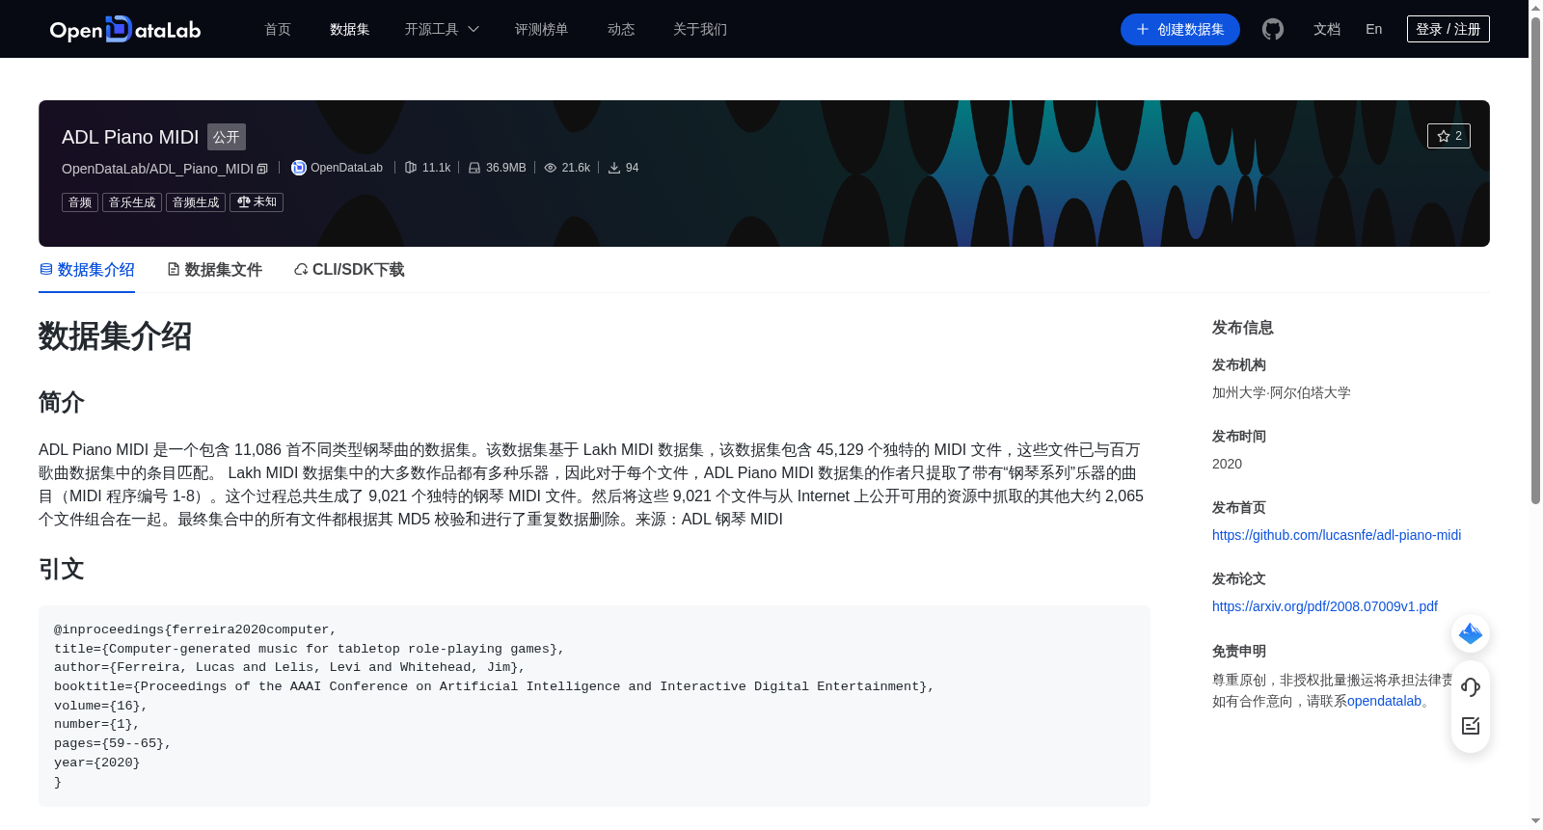Click the 音频 tag
The image size is (1543, 830).
(x=80, y=202)
